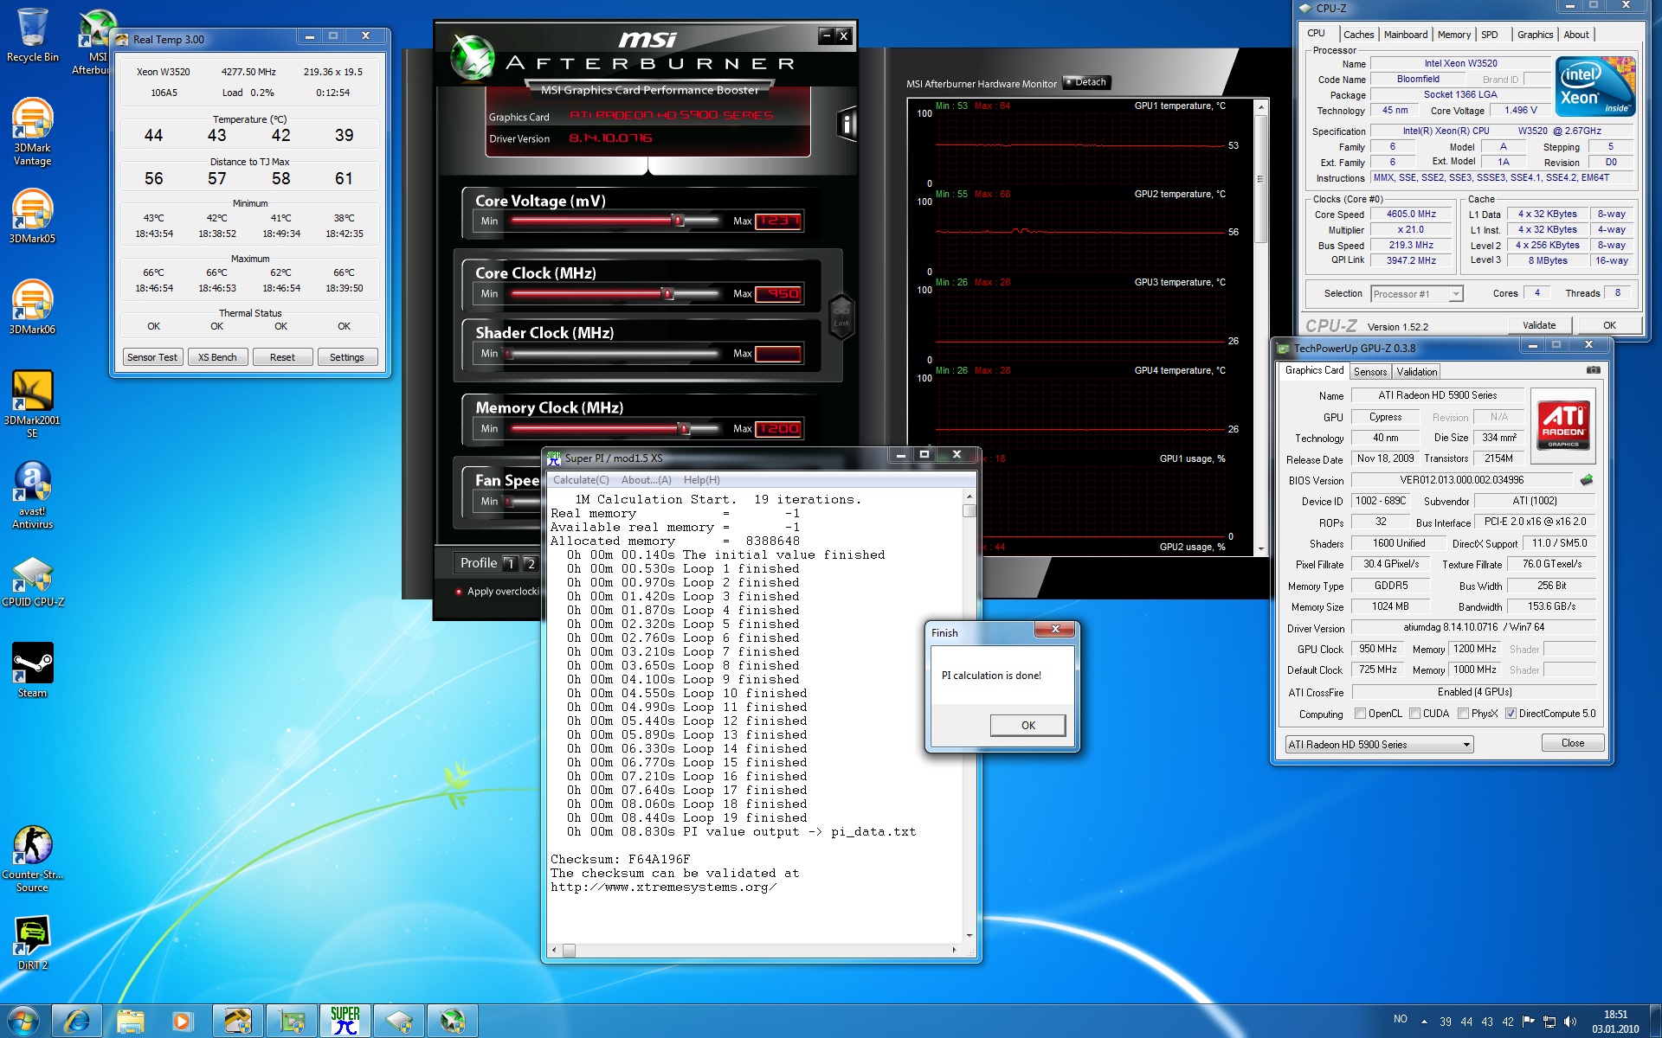Open Counter-Strike Source desktop icon

32,858
